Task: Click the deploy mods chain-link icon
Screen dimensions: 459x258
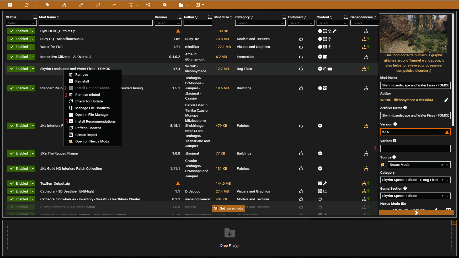Action: 81,5
